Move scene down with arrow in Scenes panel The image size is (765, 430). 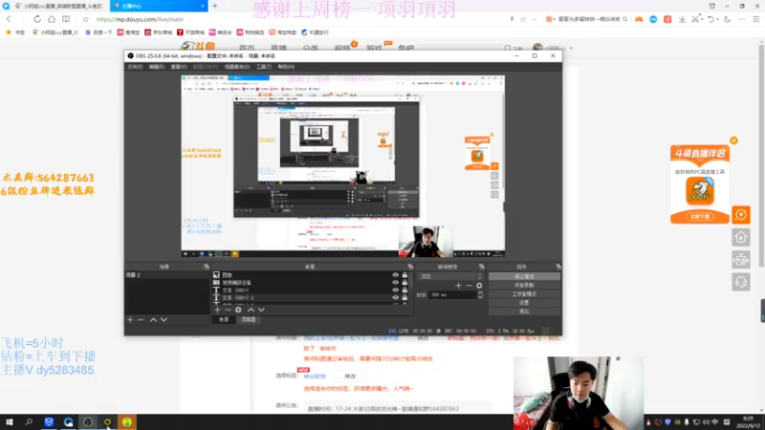pos(164,320)
